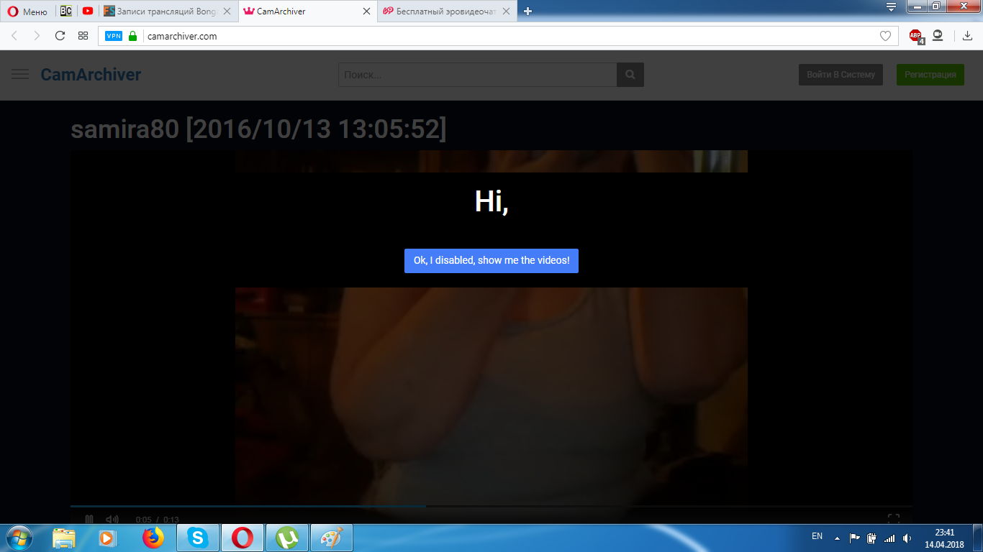Launch Windows Media Player from taskbar
983x552 pixels.
pos(107,538)
